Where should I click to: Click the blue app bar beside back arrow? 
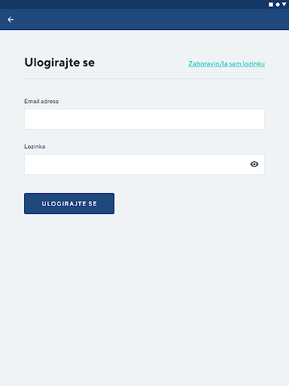(151, 20)
